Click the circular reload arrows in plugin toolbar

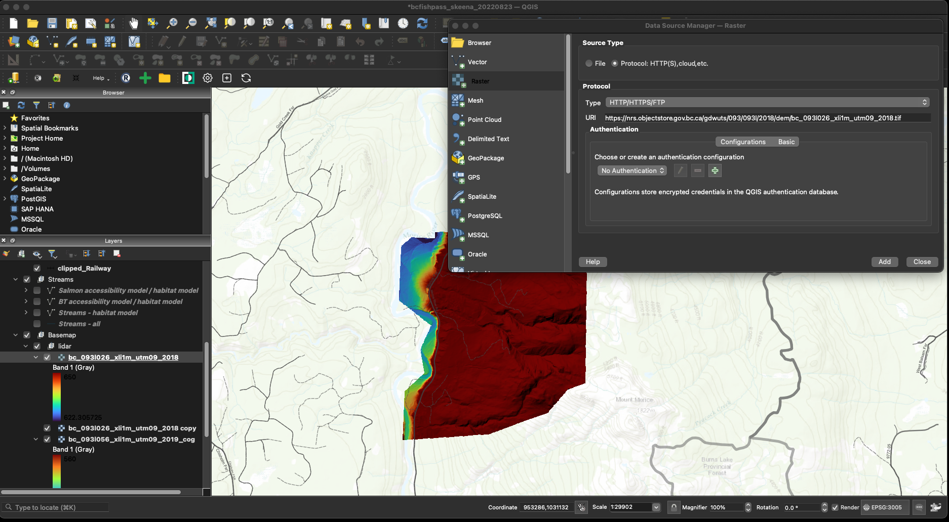coord(246,78)
